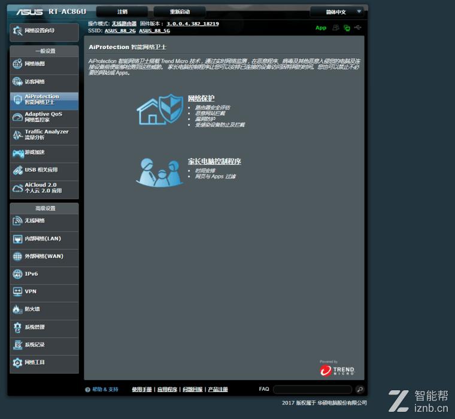Click the ASUS_88_2G SSID link
The width and height of the screenshot is (455, 419).
point(120,31)
